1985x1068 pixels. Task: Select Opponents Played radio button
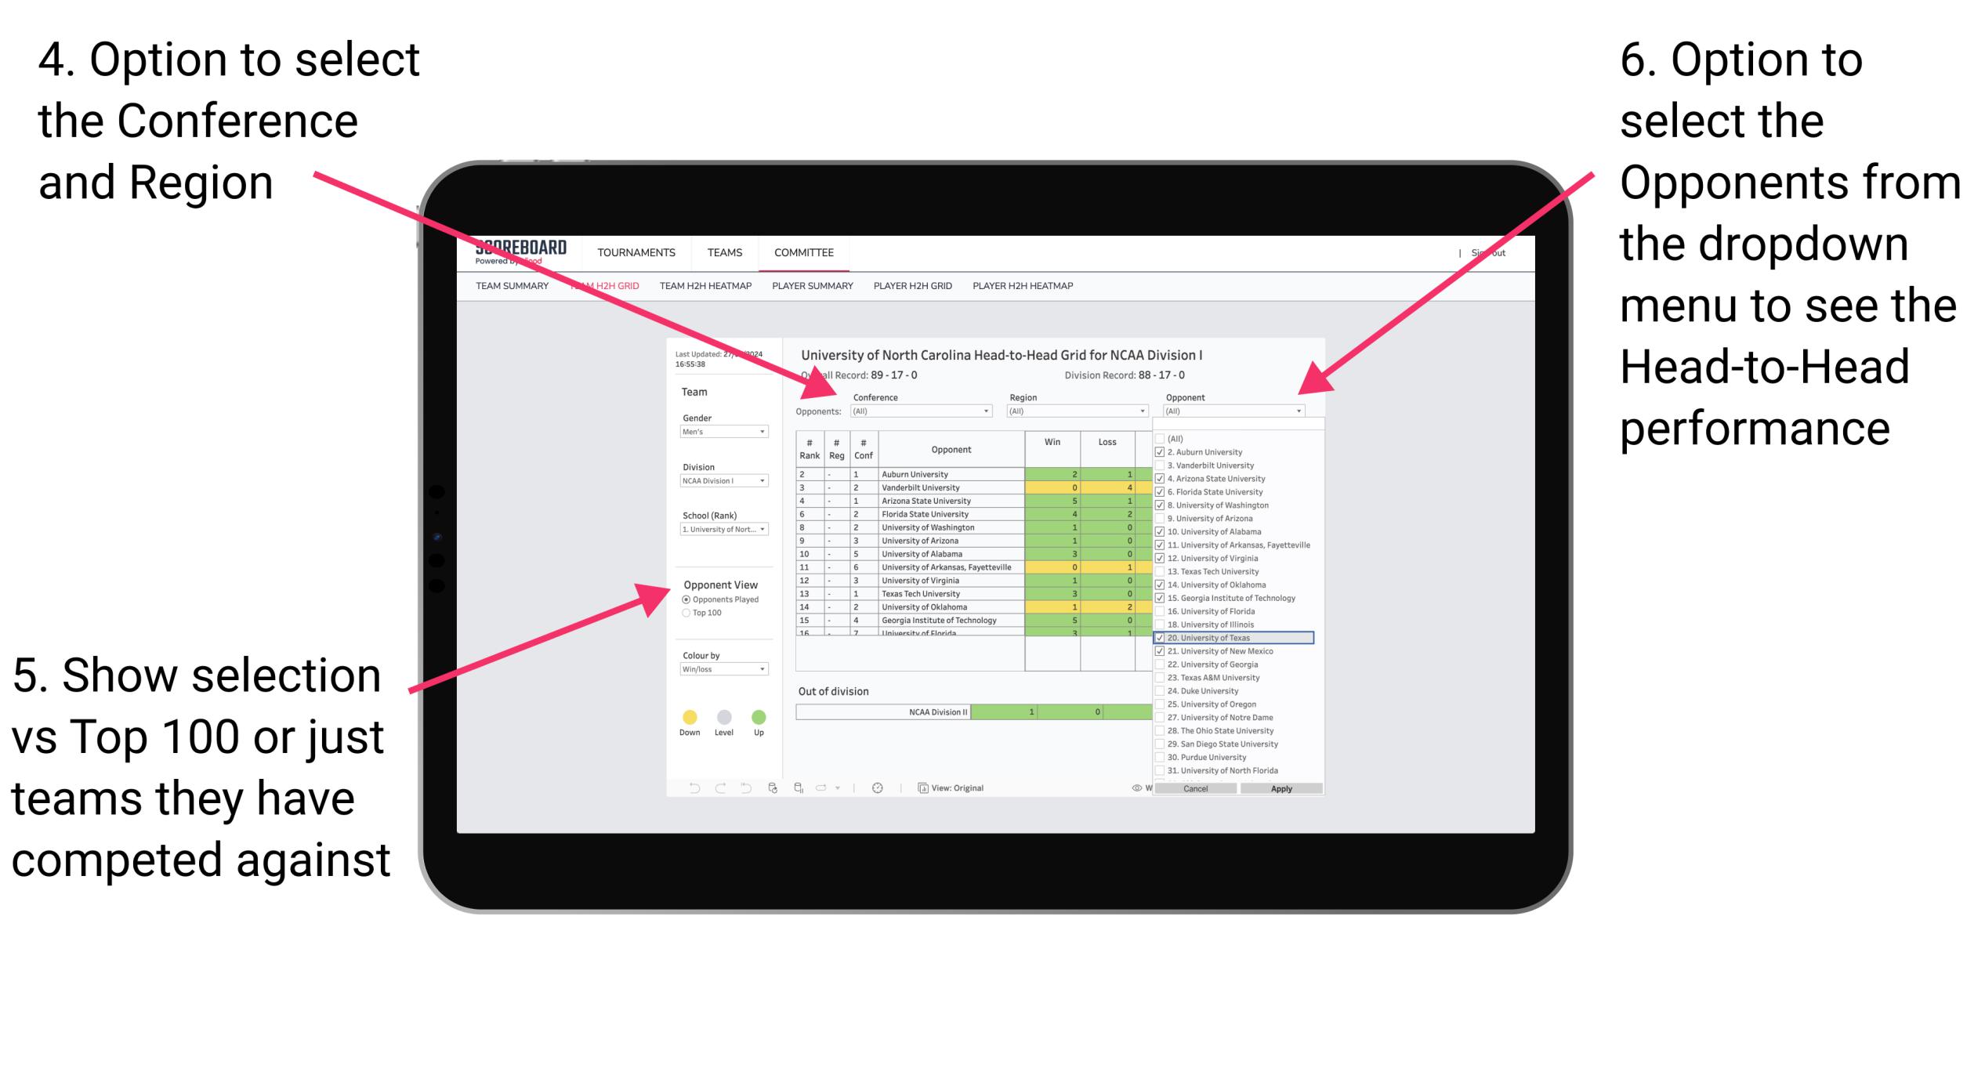click(686, 601)
